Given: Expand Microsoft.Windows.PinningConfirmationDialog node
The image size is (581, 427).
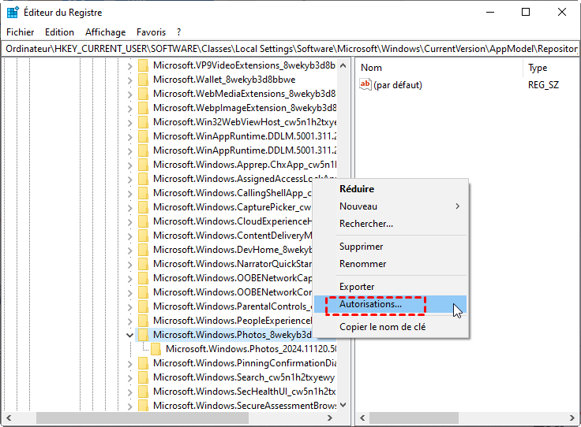Looking at the screenshot, I should (x=129, y=364).
